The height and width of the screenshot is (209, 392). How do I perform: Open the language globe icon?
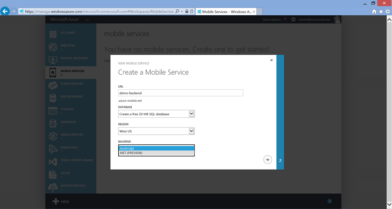pyautogui.click(x=293, y=19)
